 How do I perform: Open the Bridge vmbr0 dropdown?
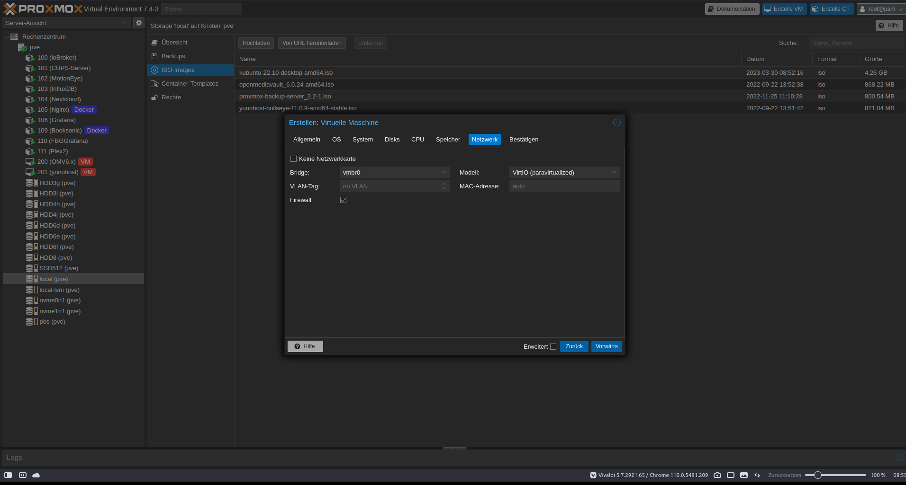click(x=444, y=172)
